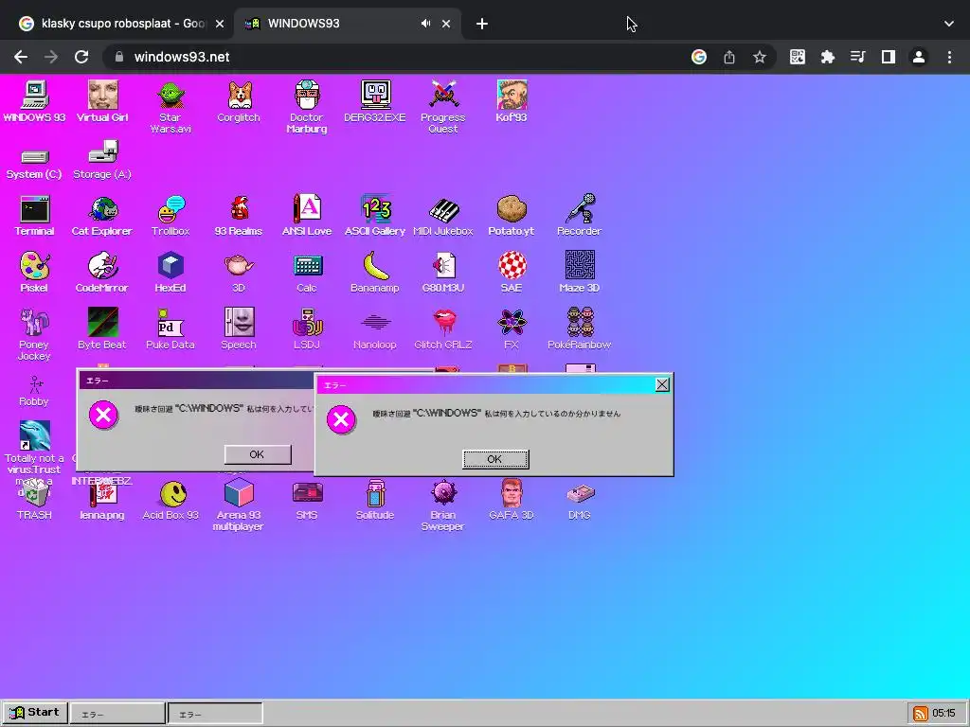Open GAFA 3D
Screen dimensions: 970x727
[512, 500]
